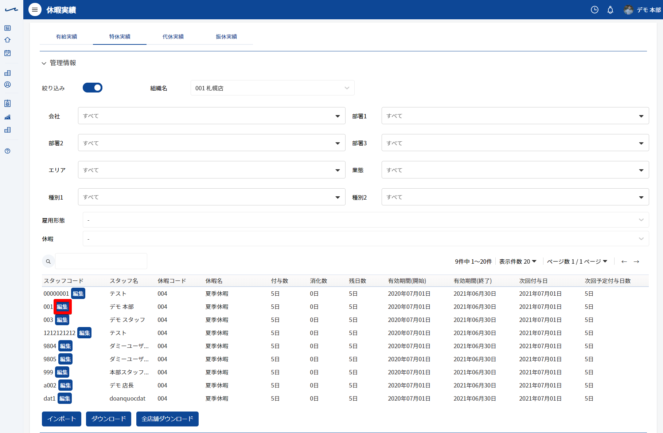663x433 pixels.
Task: Open the 雇用形態 dropdown
Action: click(366, 220)
